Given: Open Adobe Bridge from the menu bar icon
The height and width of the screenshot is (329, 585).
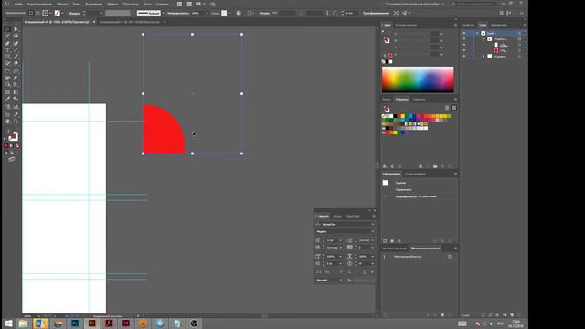Looking at the screenshot, I should pyautogui.click(x=179, y=4).
